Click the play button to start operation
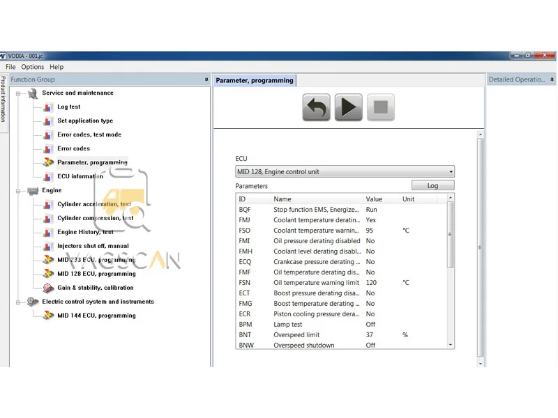Image resolution: width=558 pixels, height=418 pixels. pyautogui.click(x=348, y=107)
